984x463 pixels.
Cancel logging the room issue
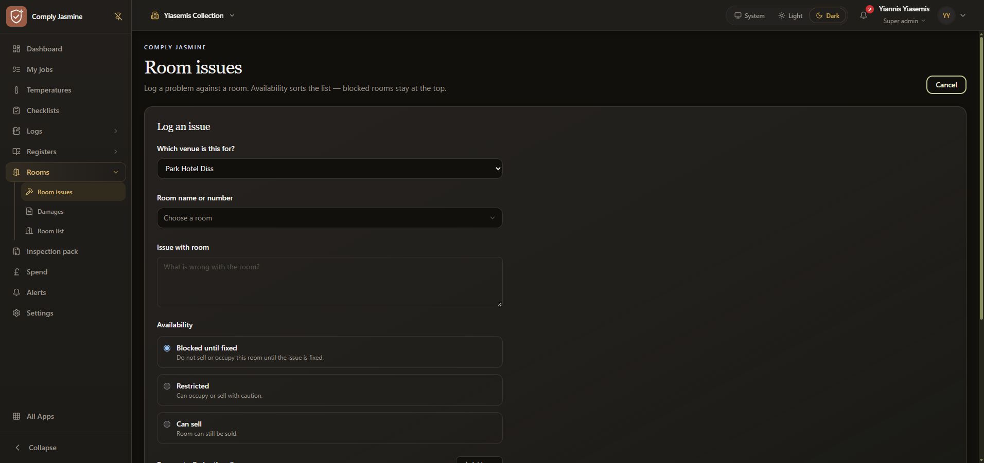946,85
